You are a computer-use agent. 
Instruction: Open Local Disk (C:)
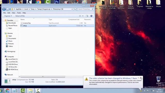pos(13,59)
